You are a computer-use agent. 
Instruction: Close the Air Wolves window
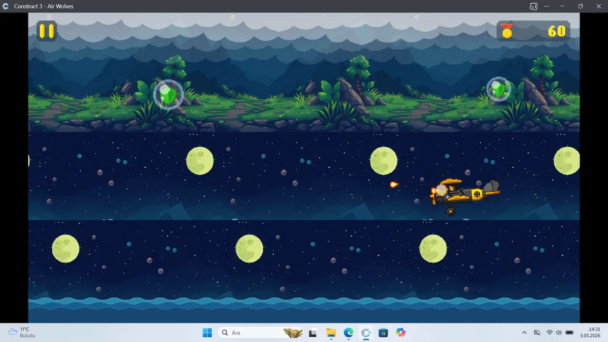coord(598,6)
